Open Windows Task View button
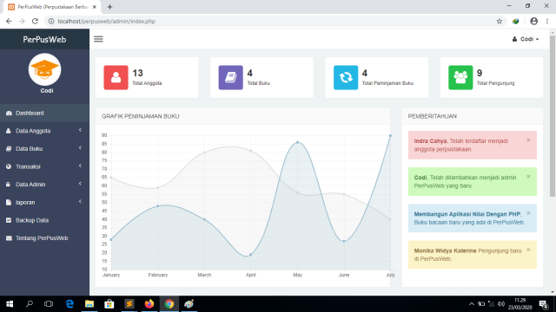 (49, 304)
